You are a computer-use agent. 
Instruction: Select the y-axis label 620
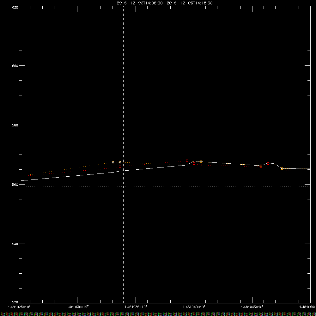pyautogui.click(x=15, y=8)
